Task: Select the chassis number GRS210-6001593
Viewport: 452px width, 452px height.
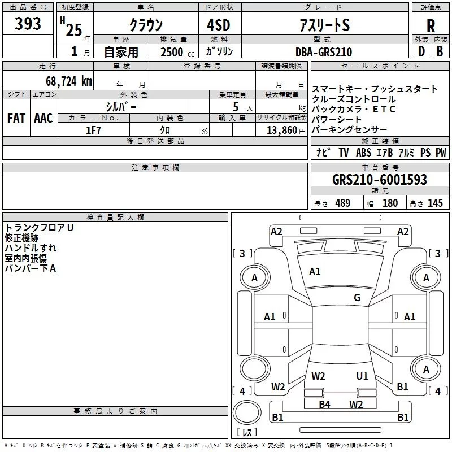Action: tap(380, 180)
